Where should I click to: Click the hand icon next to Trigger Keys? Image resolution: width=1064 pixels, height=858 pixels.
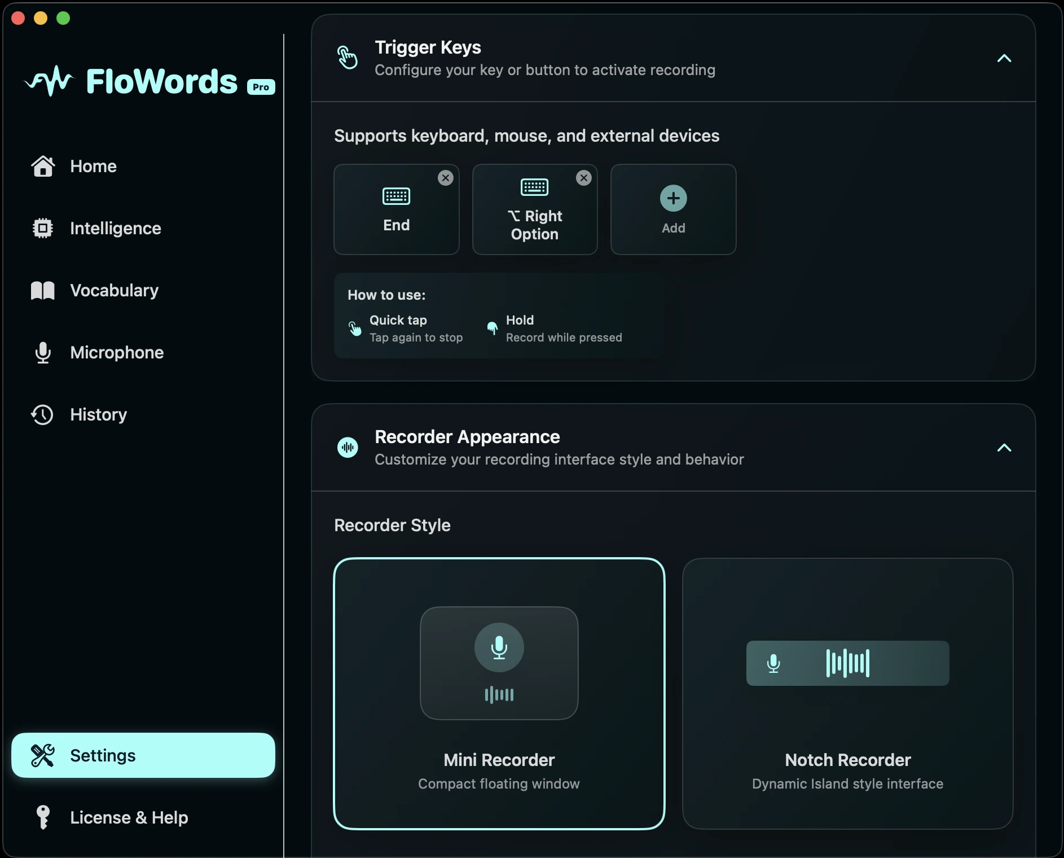(348, 58)
